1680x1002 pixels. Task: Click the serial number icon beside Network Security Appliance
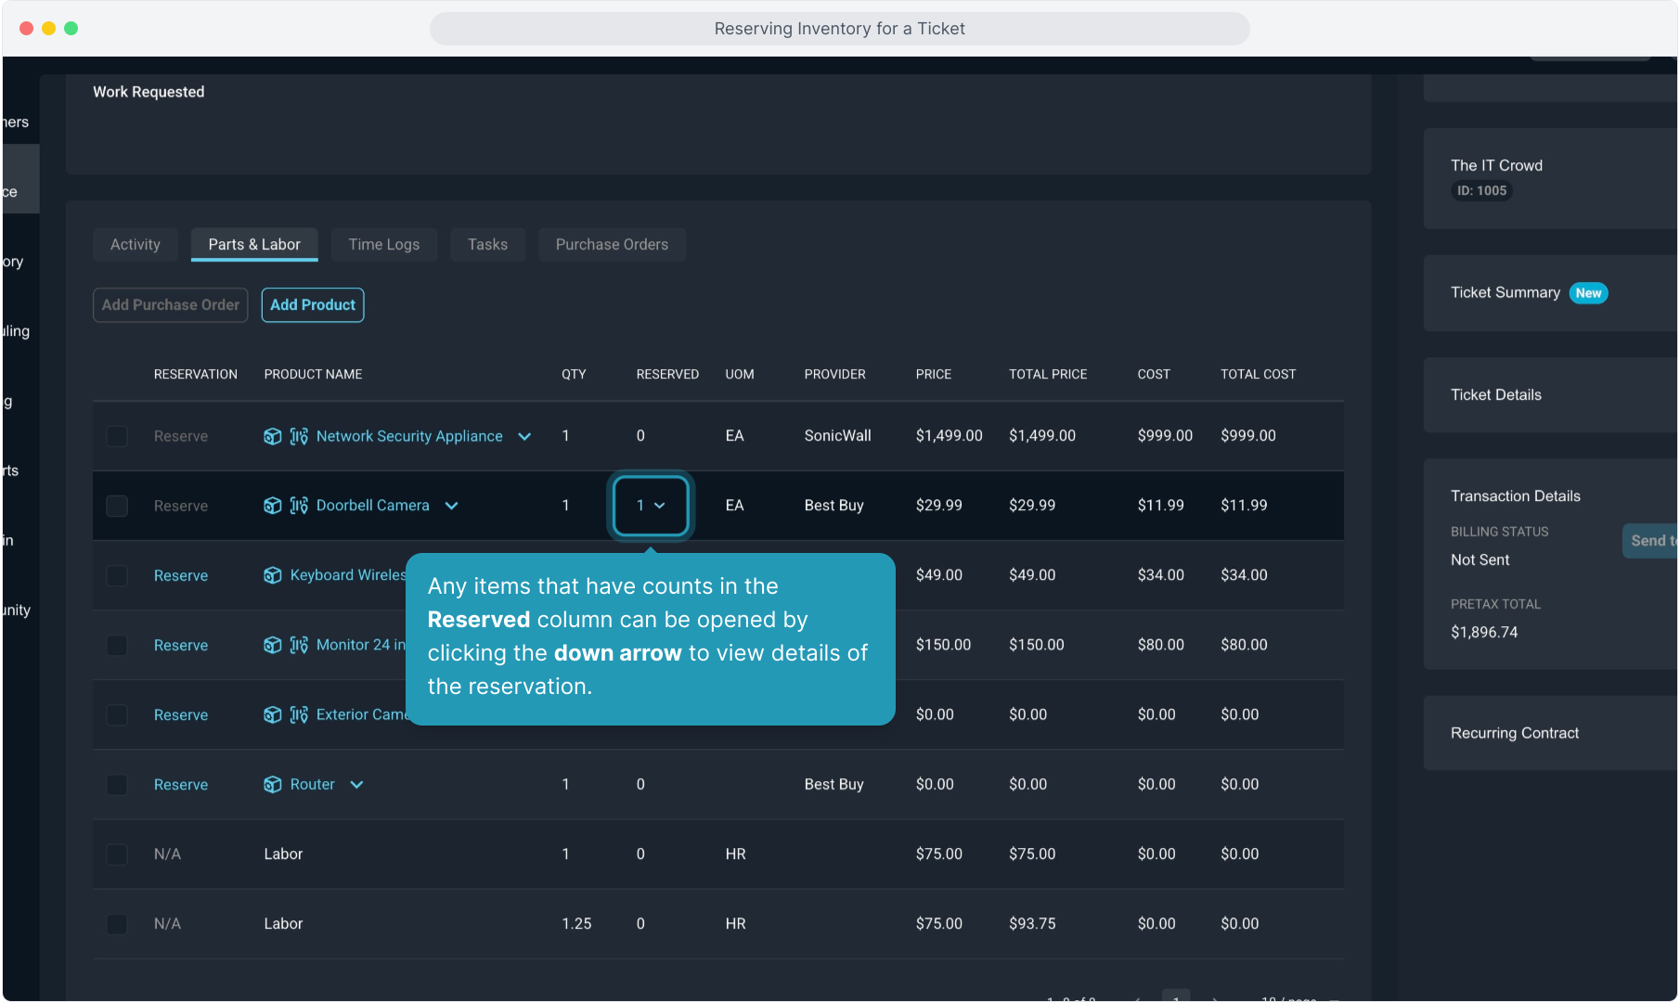coord(299,436)
